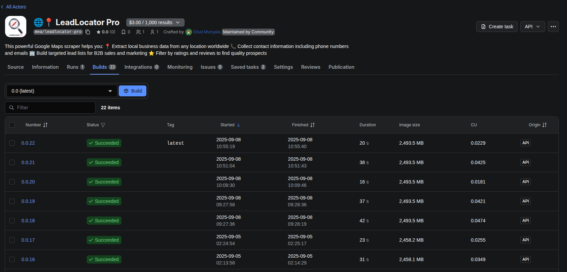Viewport: 567px width, 272px height.
Task: Check the box for build 0.0.16
Action: (12, 259)
